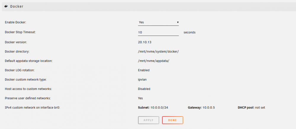Select the /mnt/nvme/appdata/ storage path
The image size is (296, 129).
153,61
